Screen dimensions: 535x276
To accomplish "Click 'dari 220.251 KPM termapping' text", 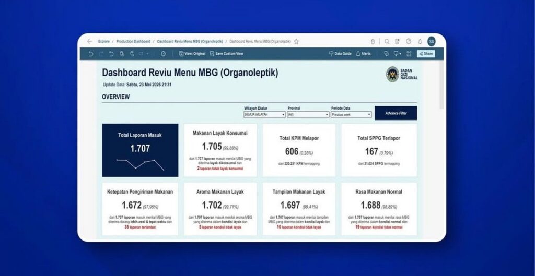I will pos(299,164).
